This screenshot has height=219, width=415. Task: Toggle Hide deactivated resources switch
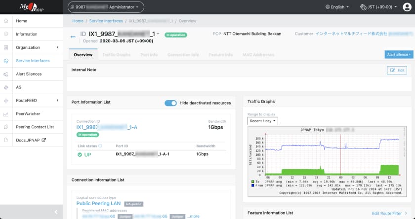170,103
